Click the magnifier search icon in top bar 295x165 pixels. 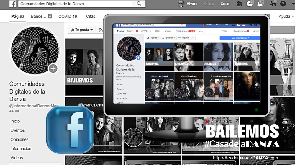pos(139,4)
